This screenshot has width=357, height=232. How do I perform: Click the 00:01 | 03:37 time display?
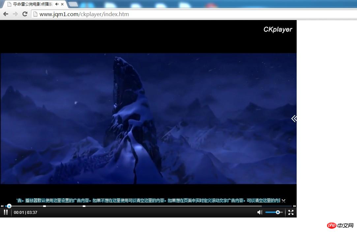point(25,213)
